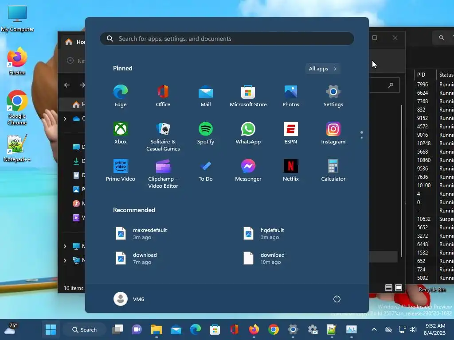
Task: Open Edge from pinned apps
Action: click(121, 96)
